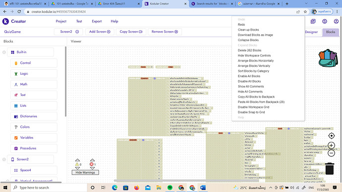342x192 pixels.
Task: Click the Variables blocks icon
Action: pos(16,138)
